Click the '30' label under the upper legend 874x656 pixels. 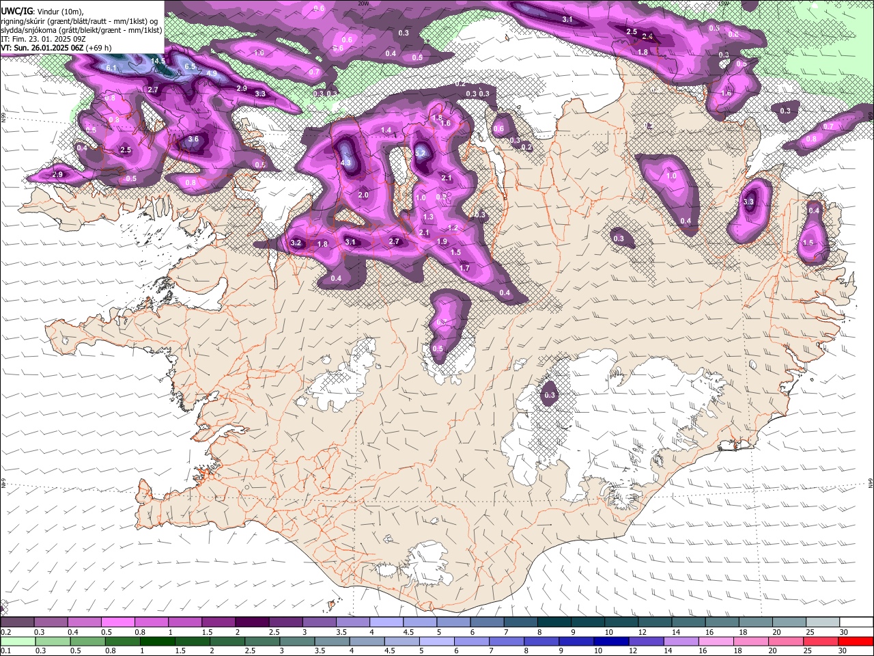843,632
